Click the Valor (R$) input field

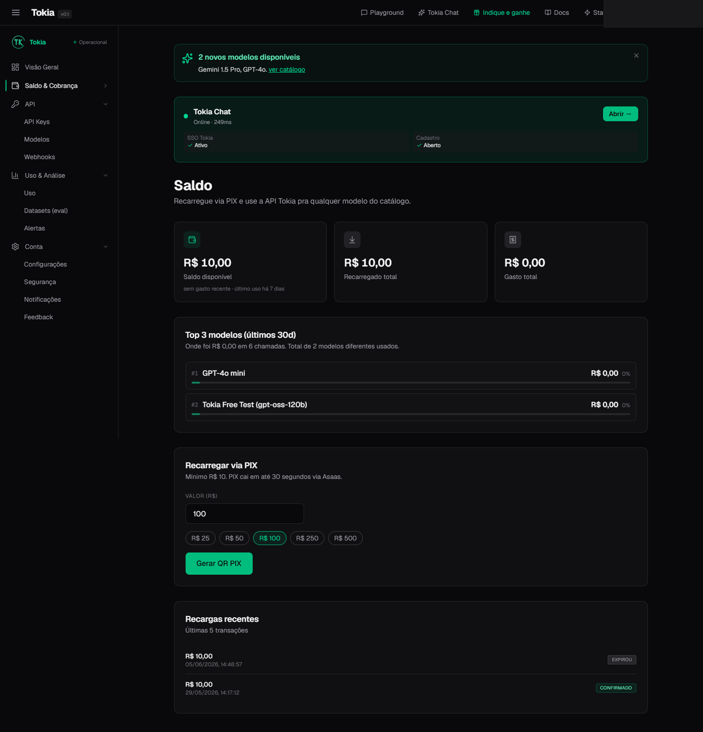[245, 514]
